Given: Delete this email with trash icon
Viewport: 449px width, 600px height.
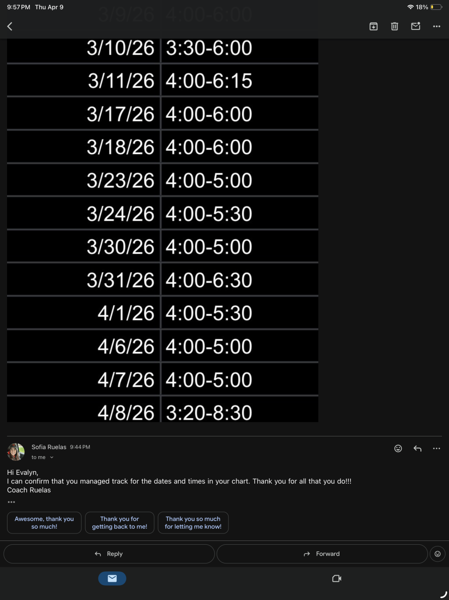Looking at the screenshot, I should 395,27.
